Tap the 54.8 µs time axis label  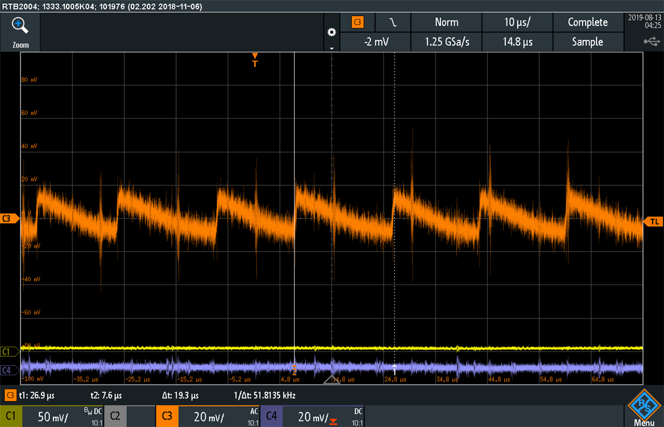click(x=551, y=379)
